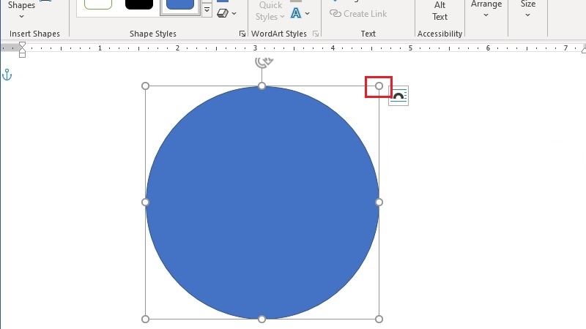This screenshot has width=586, height=329.
Task: Click the rotation handle above the circle
Action: coord(264,61)
